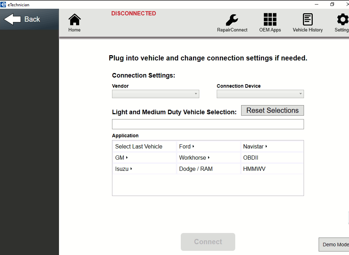Open the Connection Device dropdown
Viewport: 349px width, 255px height.
260,94
